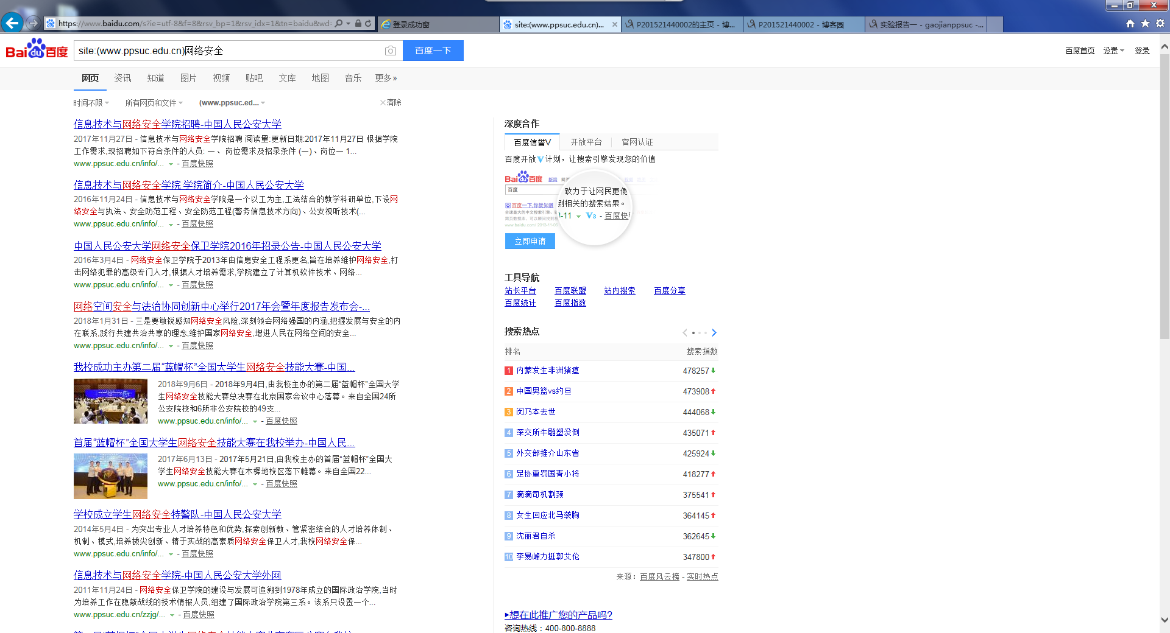Open thumbnail of 第二届蓝帽杯 result

[110, 401]
